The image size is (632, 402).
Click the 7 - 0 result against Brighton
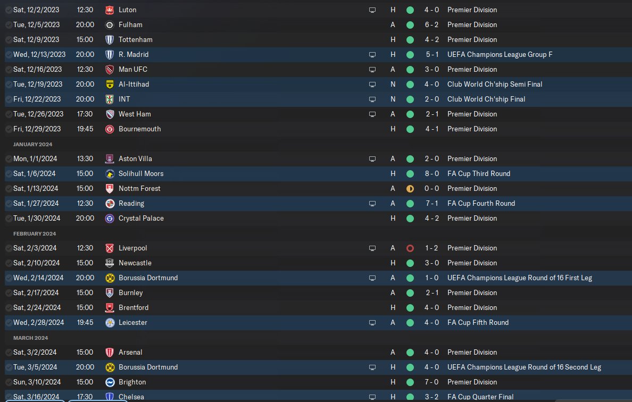click(431, 382)
